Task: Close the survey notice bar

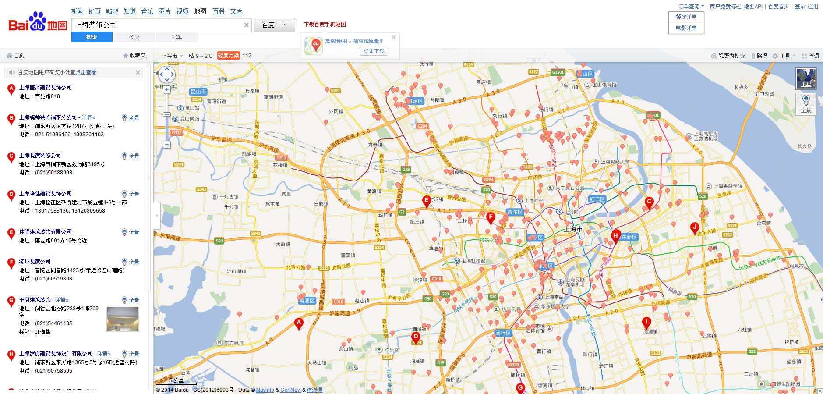Action: tap(138, 72)
